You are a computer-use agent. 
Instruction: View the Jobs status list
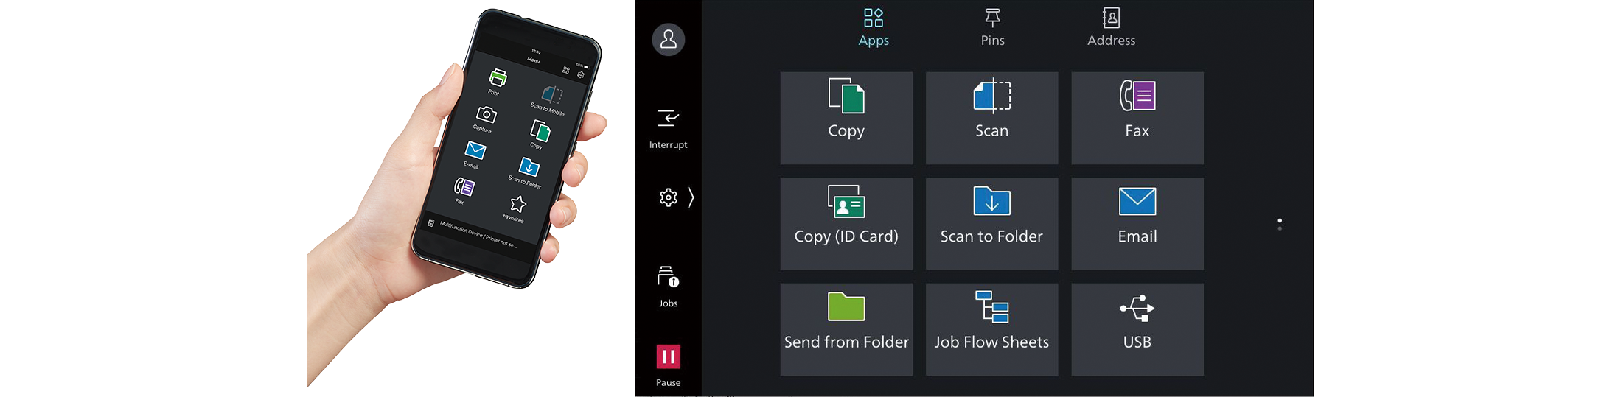click(x=668, y=287)
